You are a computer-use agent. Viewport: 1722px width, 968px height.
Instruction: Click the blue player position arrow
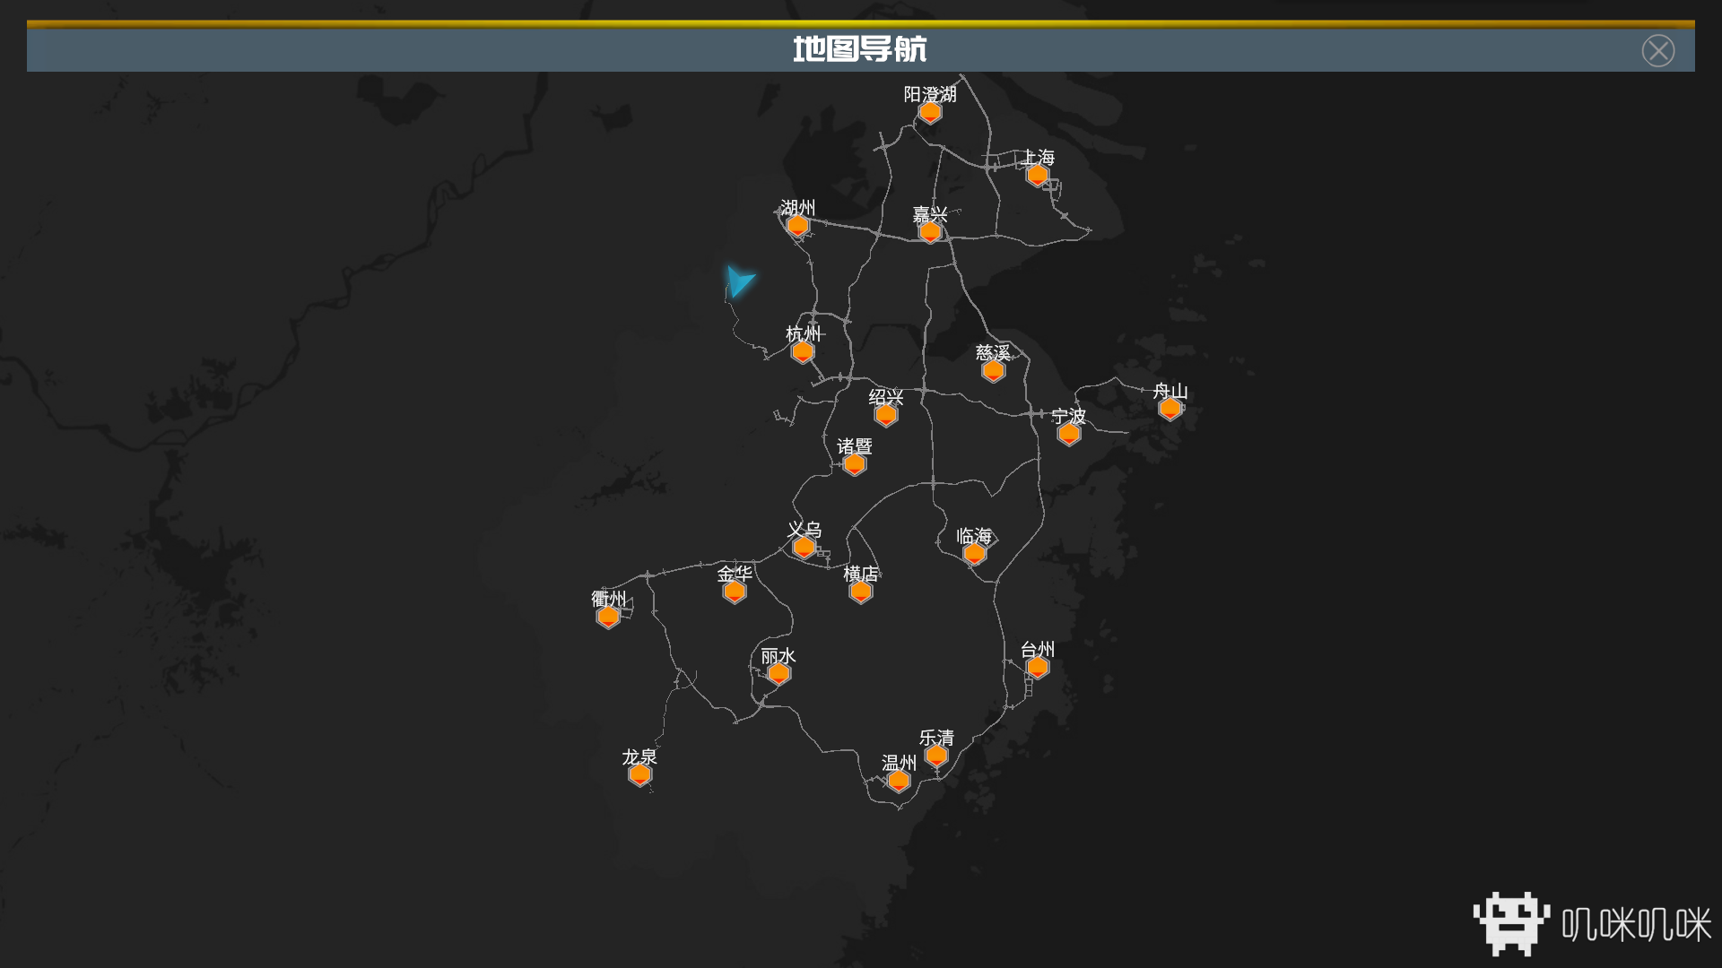pyautogui.click(x=739, y=281)
